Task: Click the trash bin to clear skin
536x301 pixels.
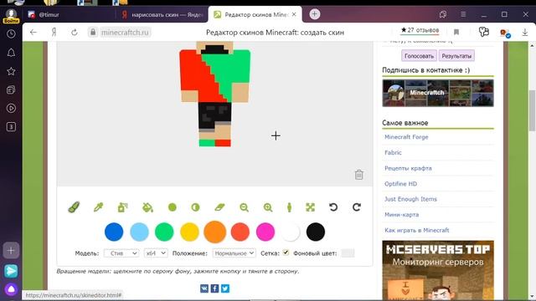Action: 358,175
